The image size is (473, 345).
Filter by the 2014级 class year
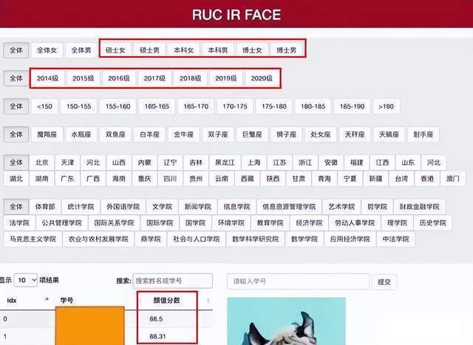[x=47, y=78]
